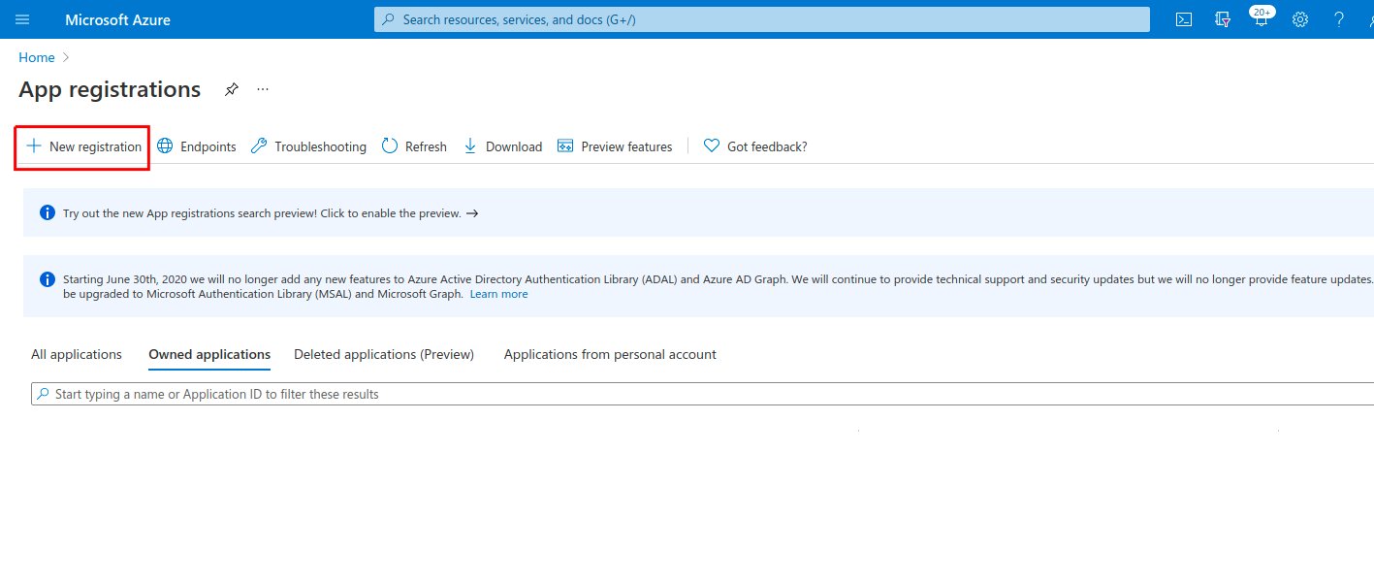This screenshot has width=1374, height=582.
Task: Select the Owned applications tab
Action: (209, 354)
